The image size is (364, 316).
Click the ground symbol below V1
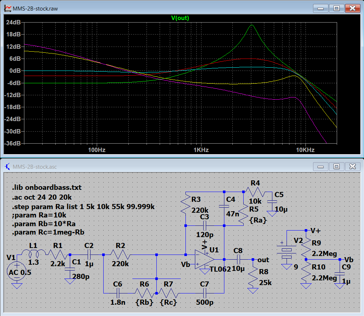17,286
